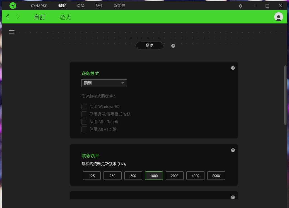
Task: Click help icon in 取樣頻率 panel
Action: pos(233,150)
